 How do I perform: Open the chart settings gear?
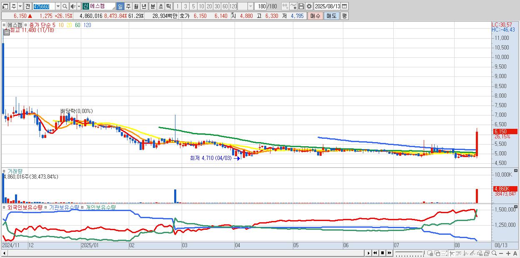(x=309, y=6)
